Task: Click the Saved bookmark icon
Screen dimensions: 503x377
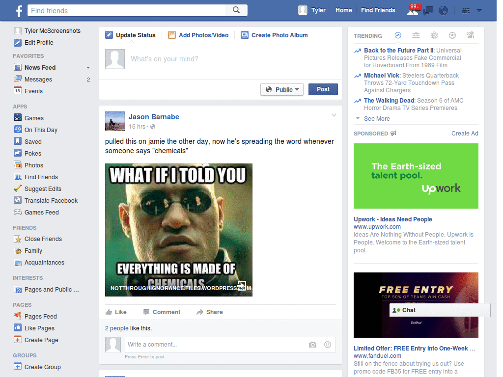Action: coord(18,141)
